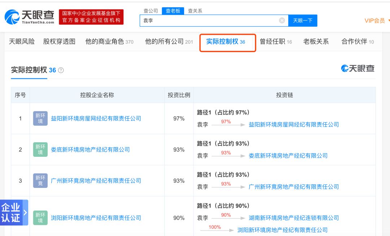Open the 股权穿透图 tab
Viewport: 390px width, 236px height.
tap(60, 41)
